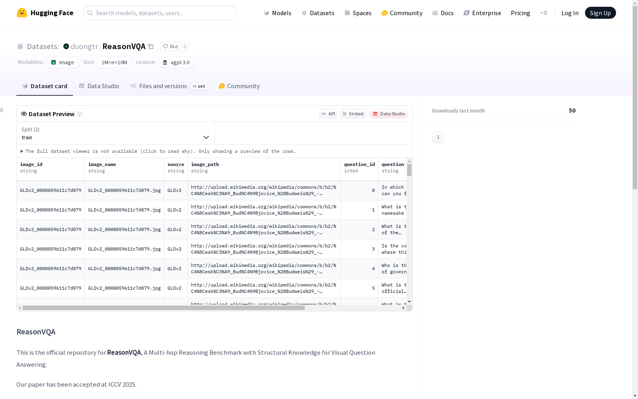This screenshot has height=399, width=638.
Task: Click the xet badge on Files tab
Action: [x=199, y=86]
